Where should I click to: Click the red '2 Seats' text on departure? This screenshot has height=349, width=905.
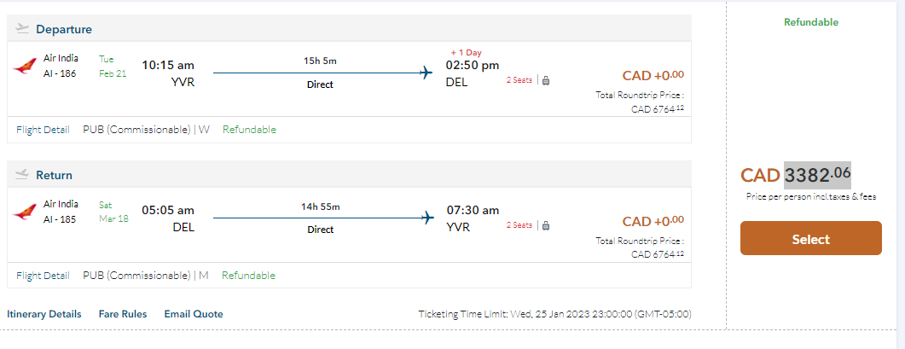(x=519, y=80)
